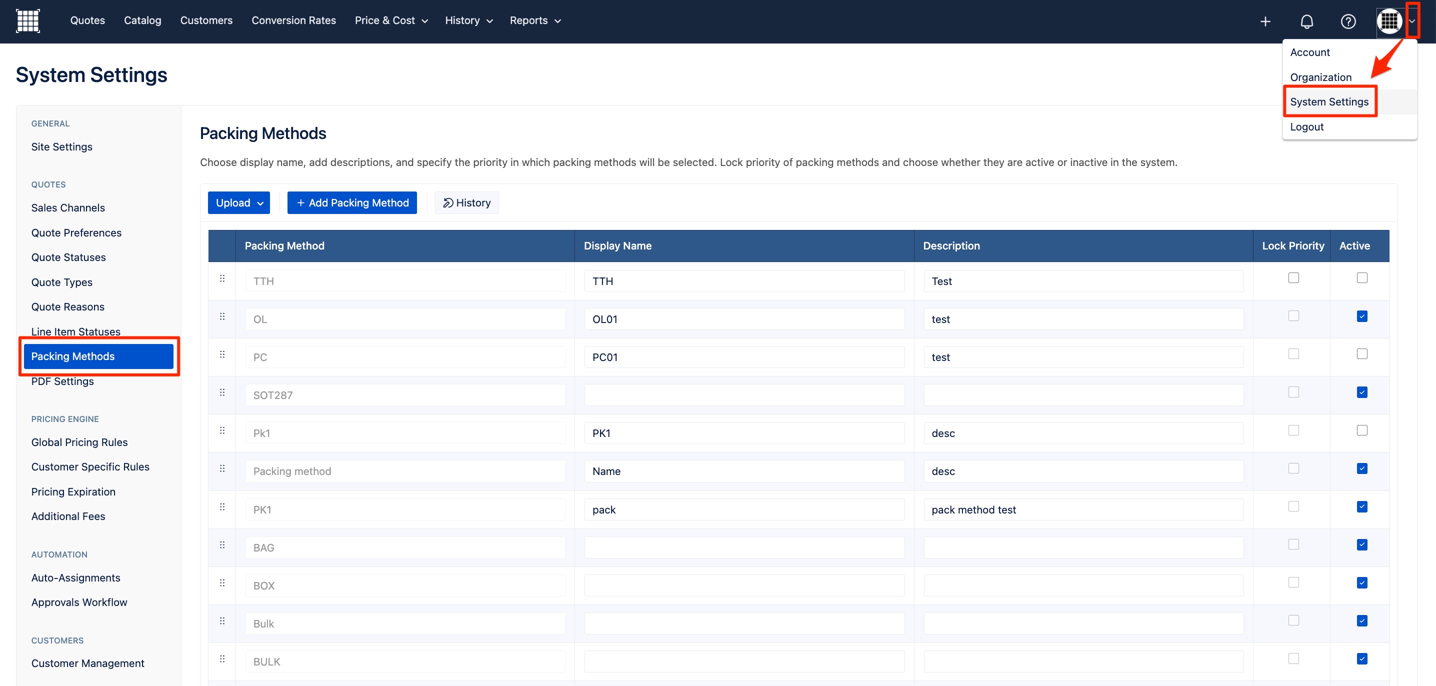
Task: Go to Quote Statuses
Action: coord(68,257)
